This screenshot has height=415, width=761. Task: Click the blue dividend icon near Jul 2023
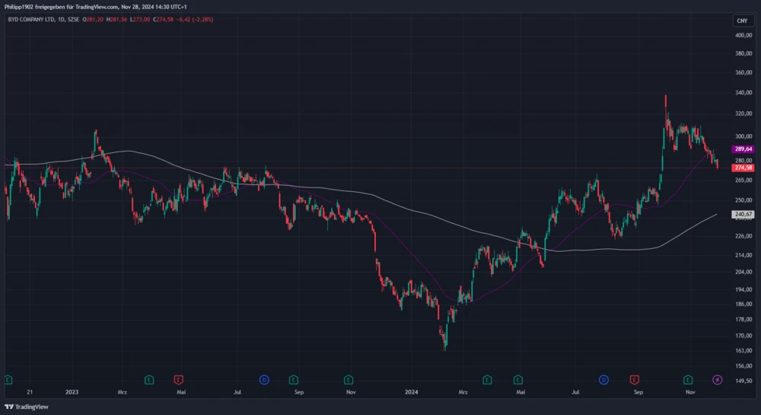click(264, 379)
